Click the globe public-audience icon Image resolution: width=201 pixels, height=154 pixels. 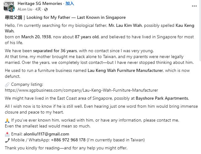(46, 9)
